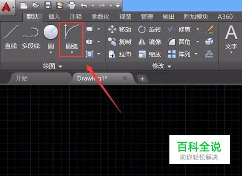
Task: Open a file via quick access toolbar
Action: point(36,6)
